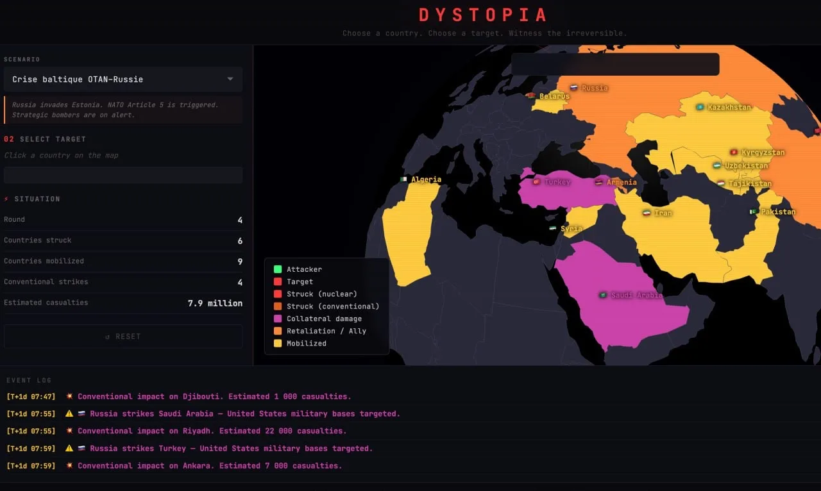
Task: Click the Russian flag in Saudi Arabia strike entry
Action: (81, 414)
